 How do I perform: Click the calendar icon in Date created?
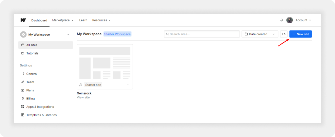[x=246, y=34]
